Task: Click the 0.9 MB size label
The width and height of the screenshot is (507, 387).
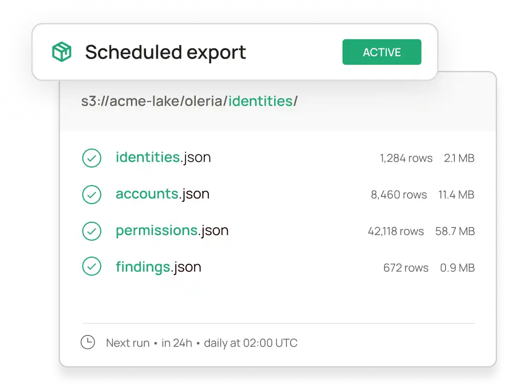Action: pos(457,268)
